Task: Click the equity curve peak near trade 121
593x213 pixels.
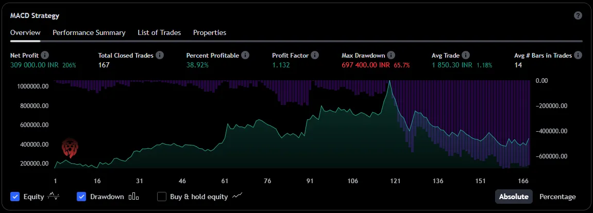Action: pyautogui.click(x=389, y=81)
